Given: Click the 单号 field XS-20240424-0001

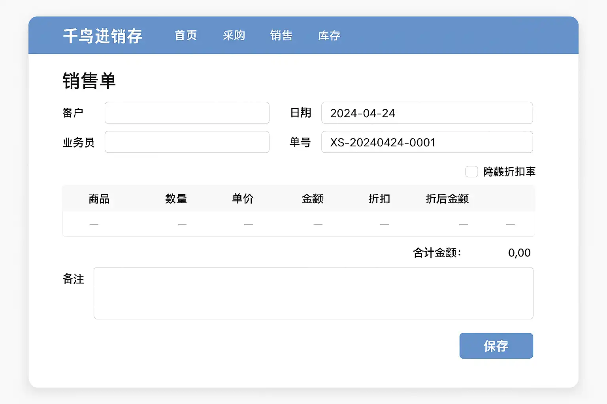Looking at the screenshot, I should coord(427,142).
